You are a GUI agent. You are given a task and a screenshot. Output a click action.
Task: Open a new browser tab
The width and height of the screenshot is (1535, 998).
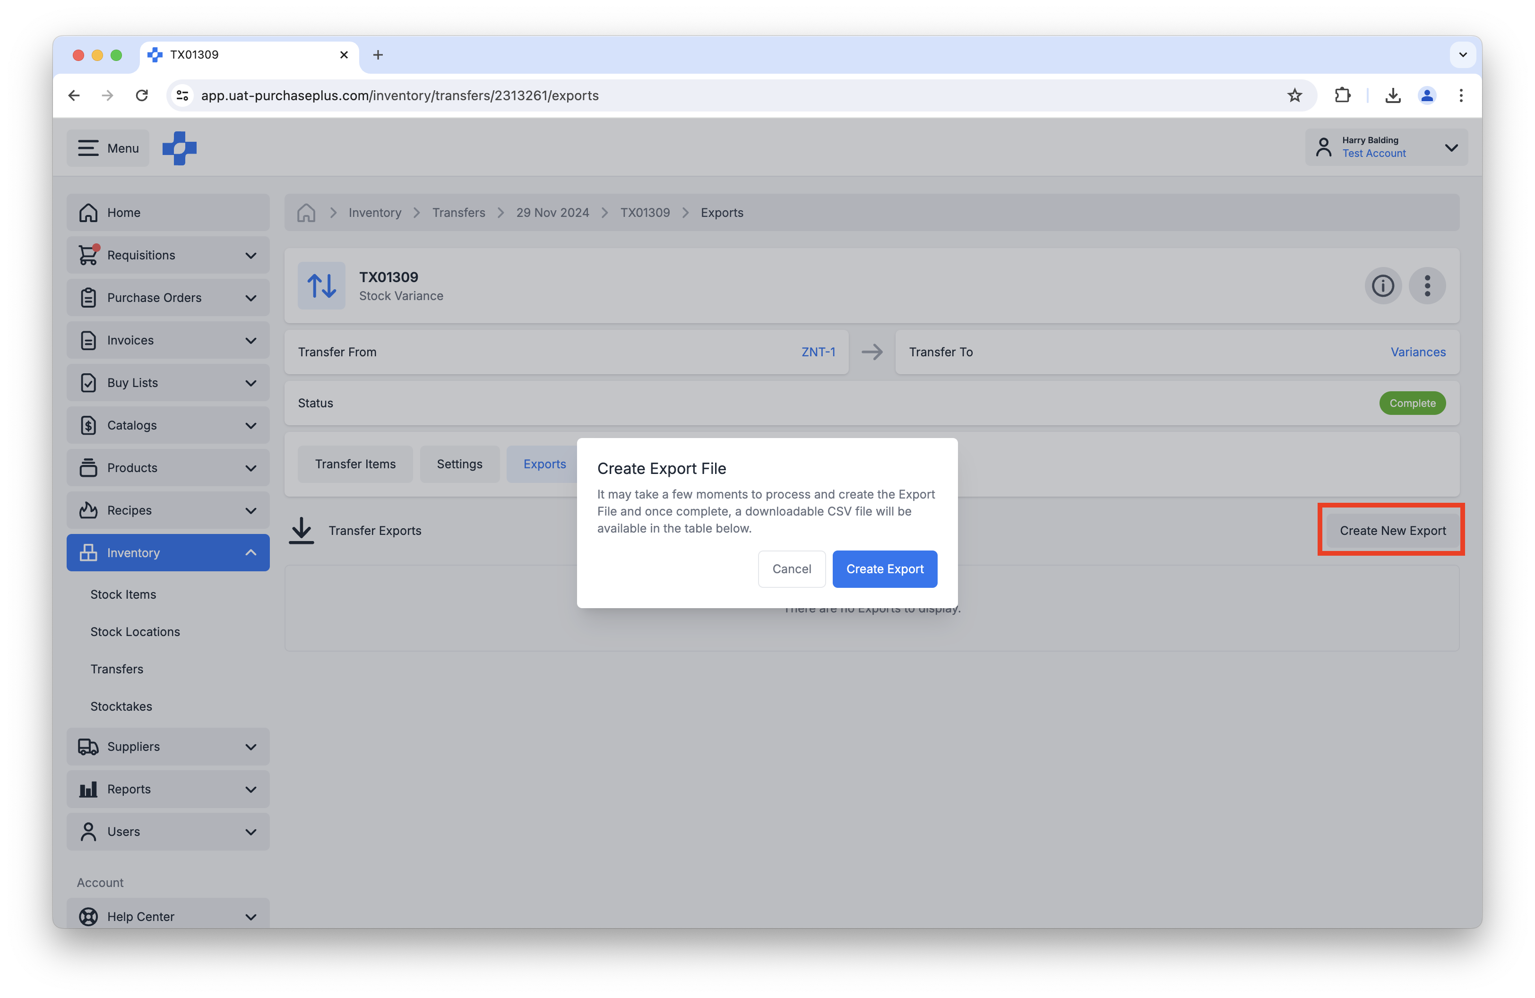tap(378, 55)
